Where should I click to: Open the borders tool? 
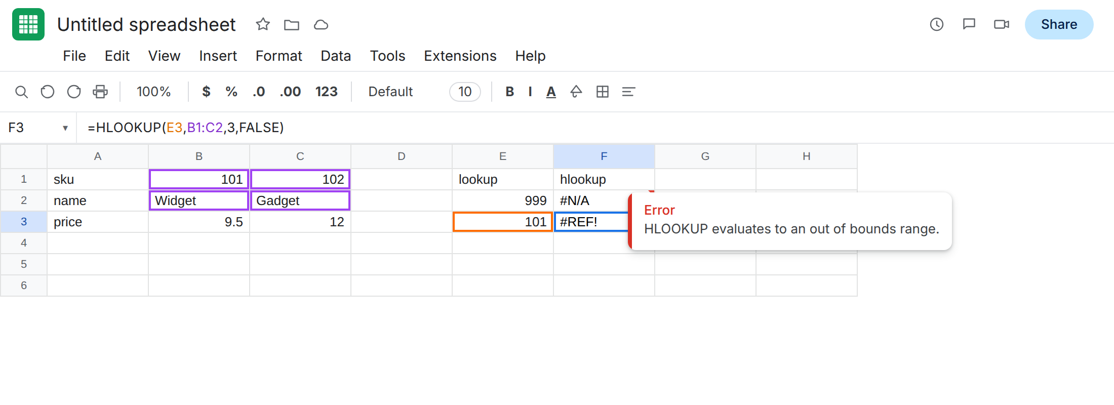coord(603,92)
